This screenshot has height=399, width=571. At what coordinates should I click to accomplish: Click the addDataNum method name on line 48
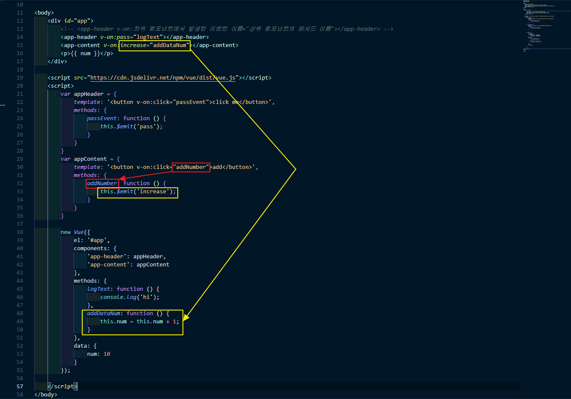(104, 313)
